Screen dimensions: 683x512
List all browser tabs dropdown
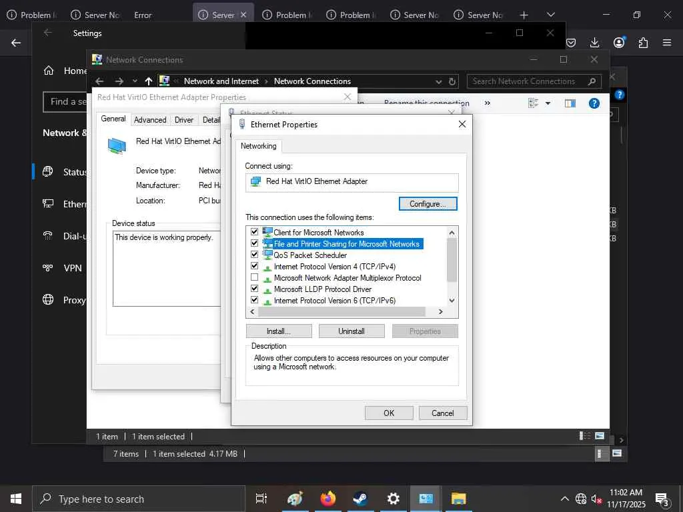tap(550, 15)
